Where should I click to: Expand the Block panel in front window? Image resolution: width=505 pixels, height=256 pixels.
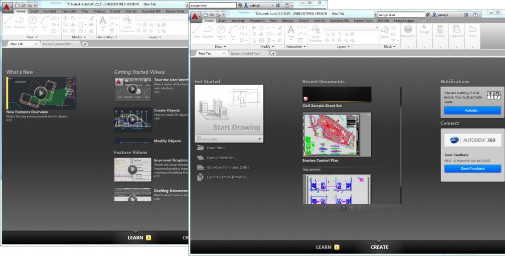click(x=389, y=46)
